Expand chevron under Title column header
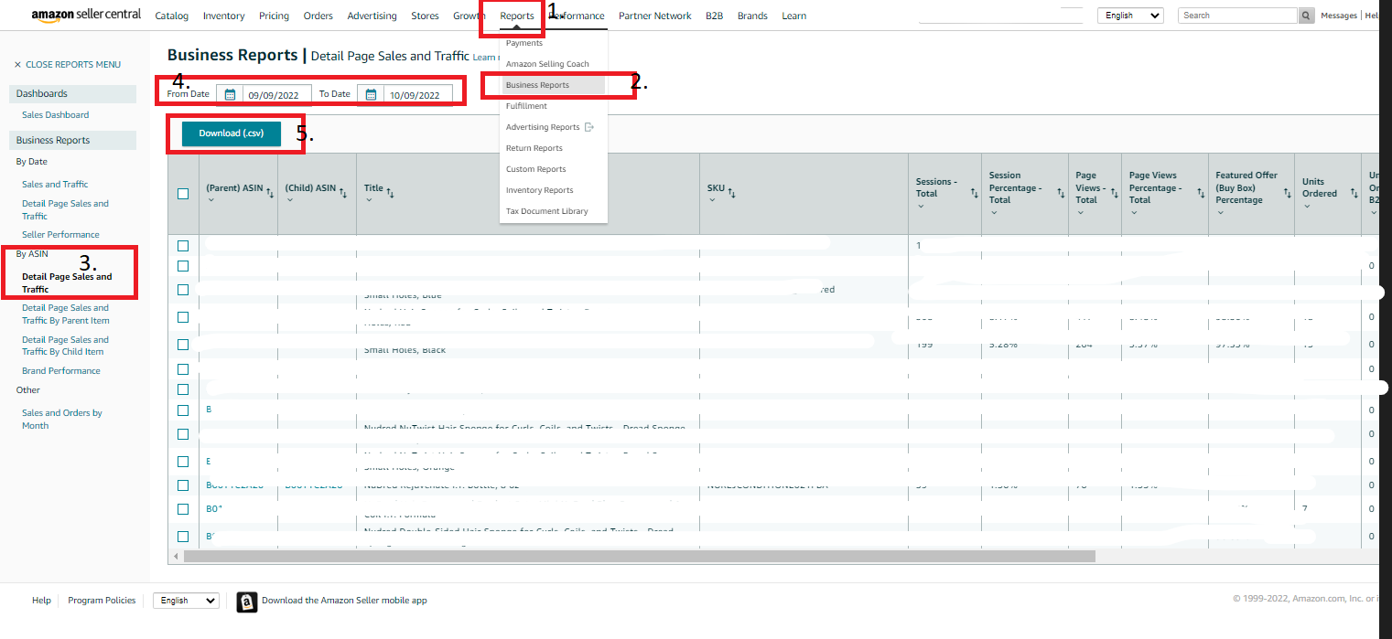Image resolution: width=1392 pixels, height=639 pixels. [368, 200]
